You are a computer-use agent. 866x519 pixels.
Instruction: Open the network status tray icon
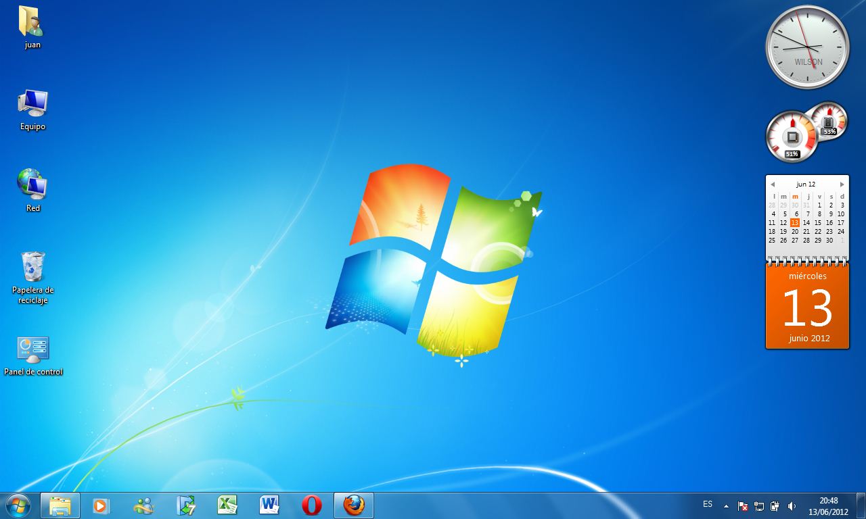coord(759,505)
